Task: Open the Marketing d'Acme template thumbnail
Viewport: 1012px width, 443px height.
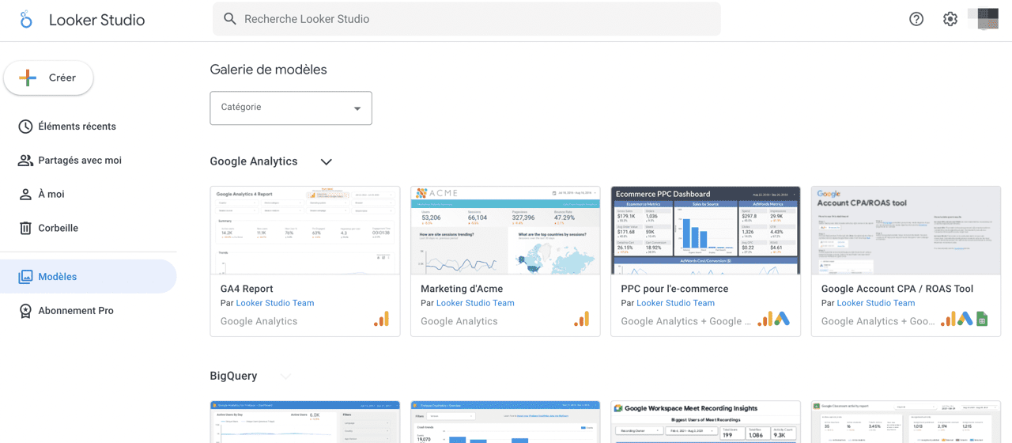Action: click(505, 231)
